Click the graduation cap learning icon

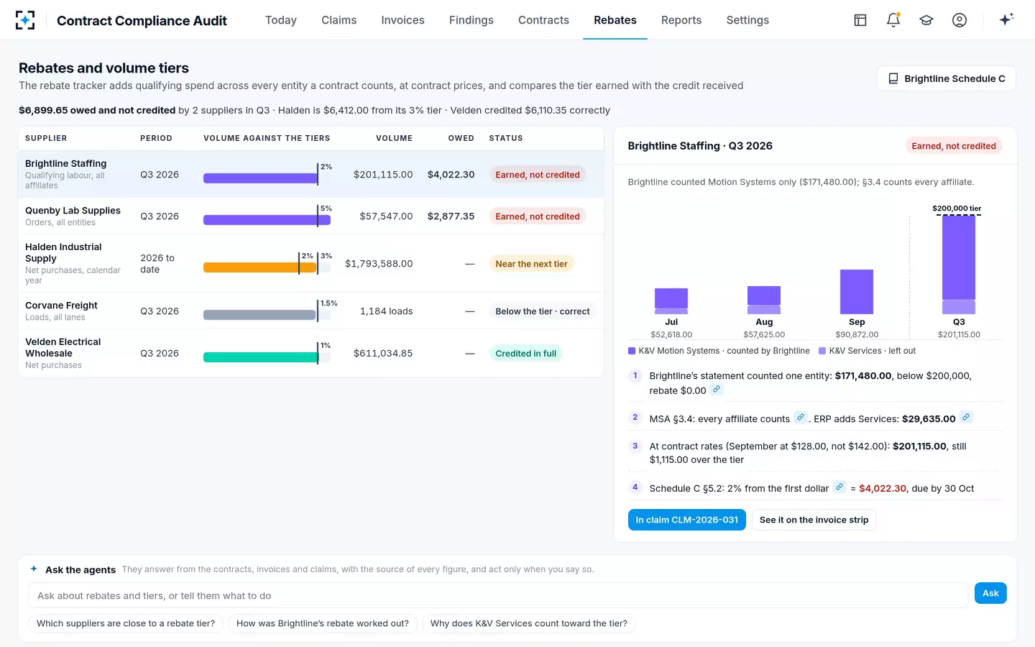point(926,20)
